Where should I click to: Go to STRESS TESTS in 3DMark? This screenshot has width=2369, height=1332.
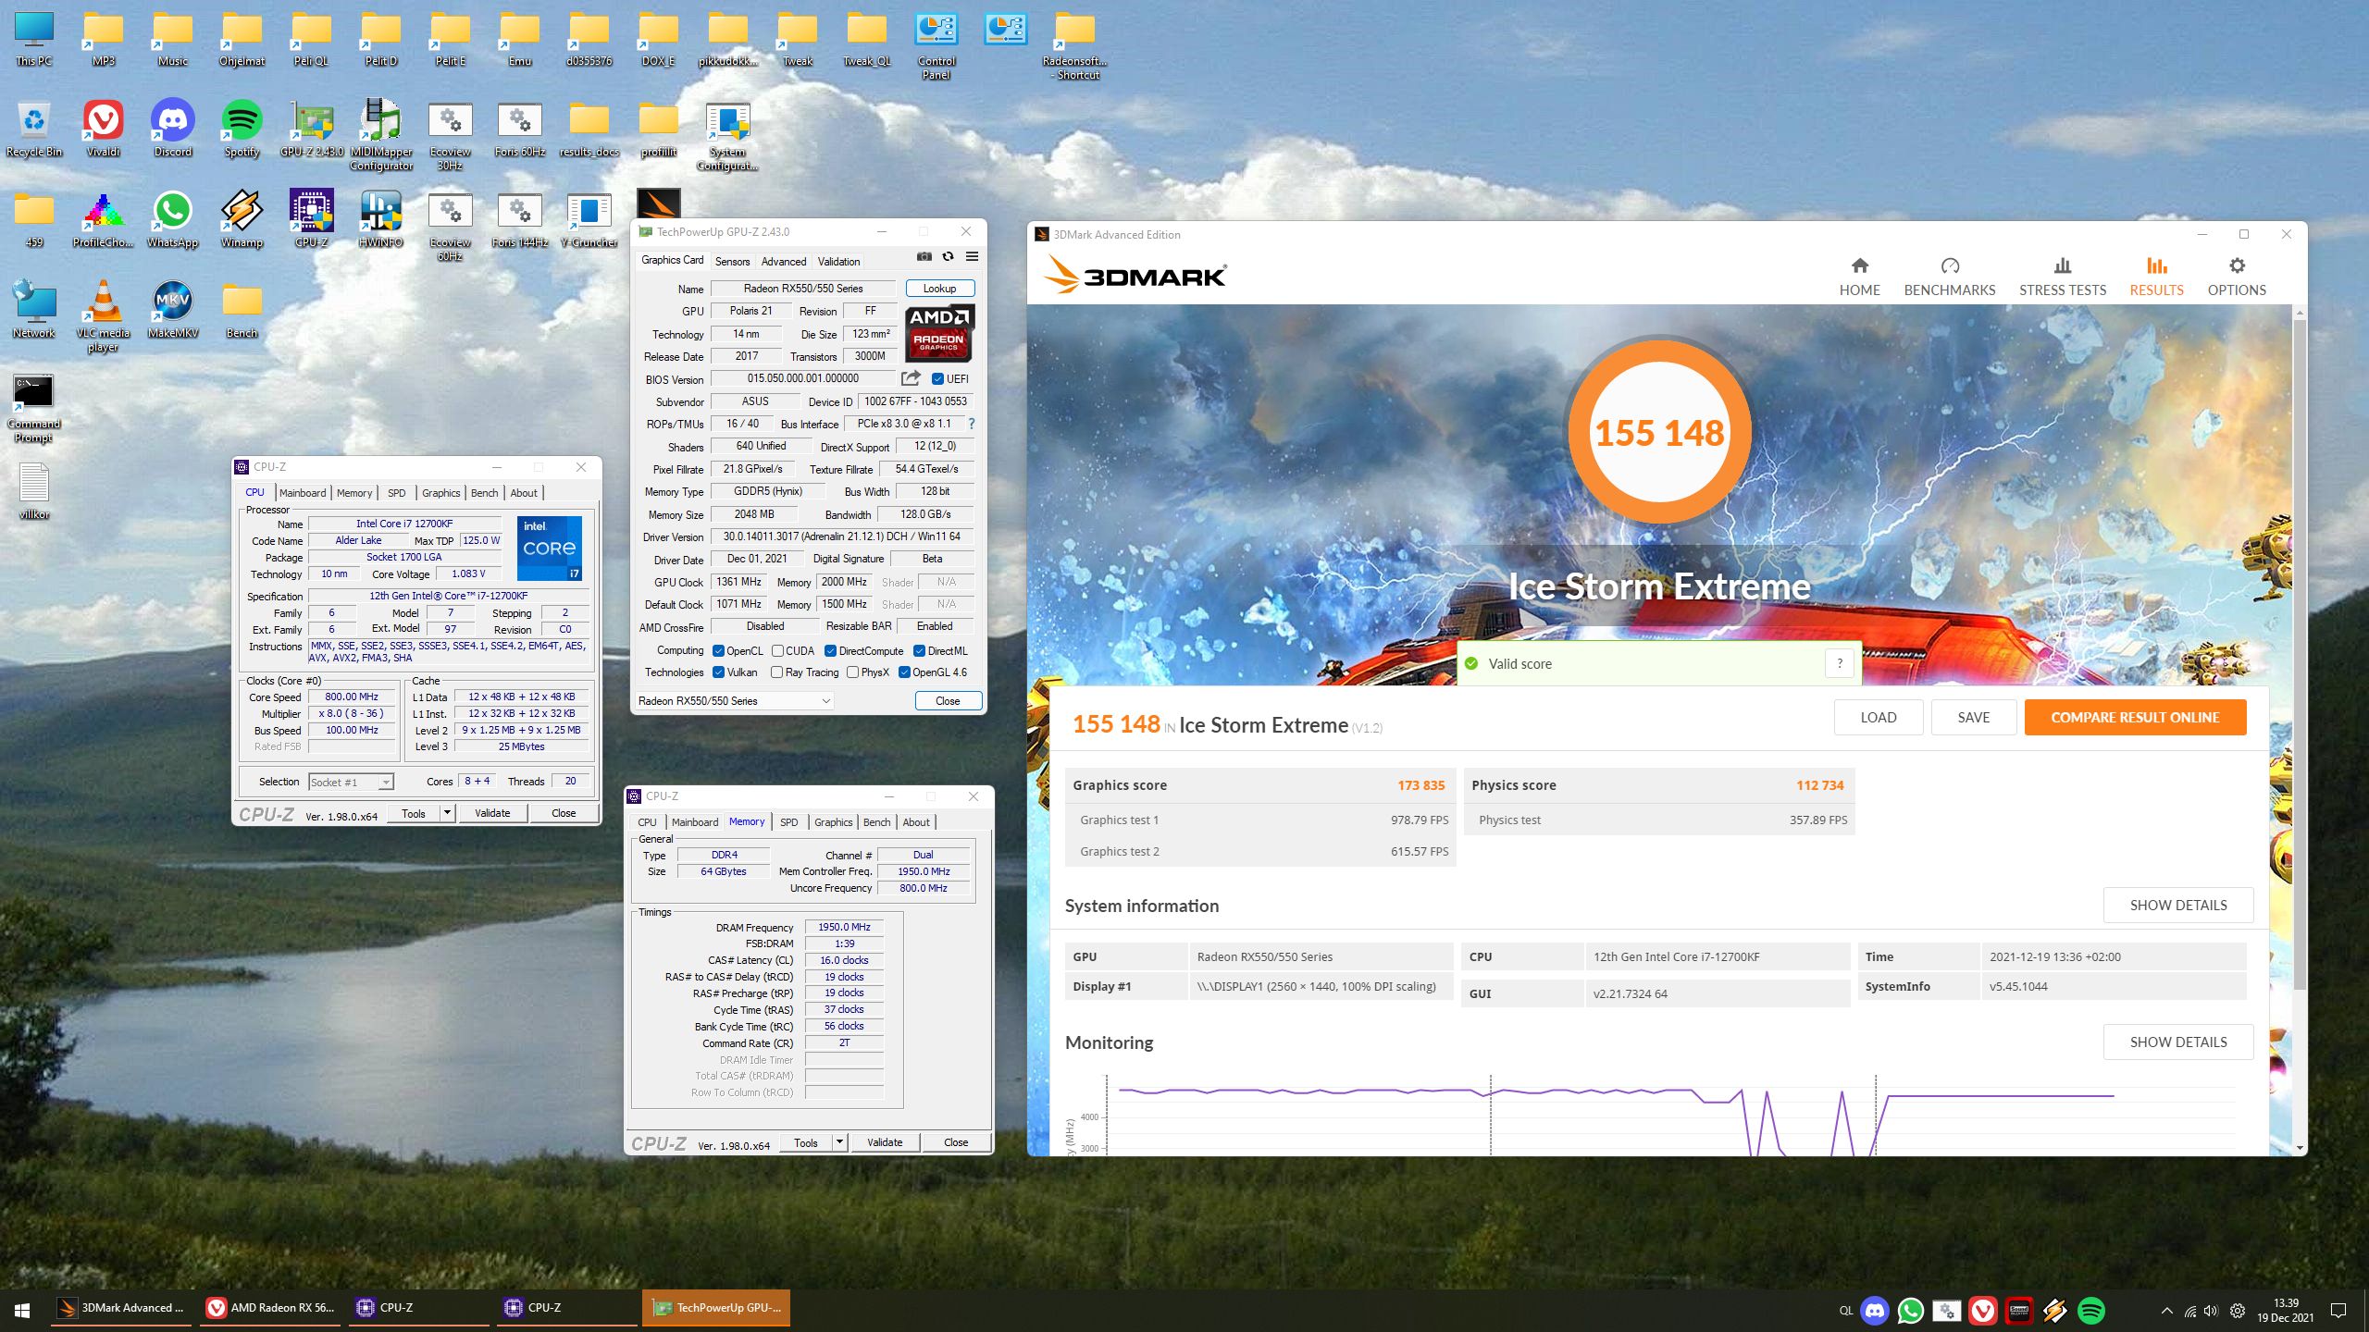click(2063, 277)
